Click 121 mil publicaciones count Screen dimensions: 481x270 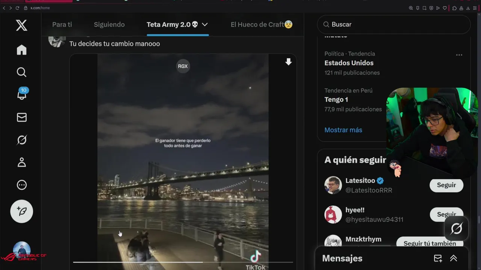[x=352, y=73]
